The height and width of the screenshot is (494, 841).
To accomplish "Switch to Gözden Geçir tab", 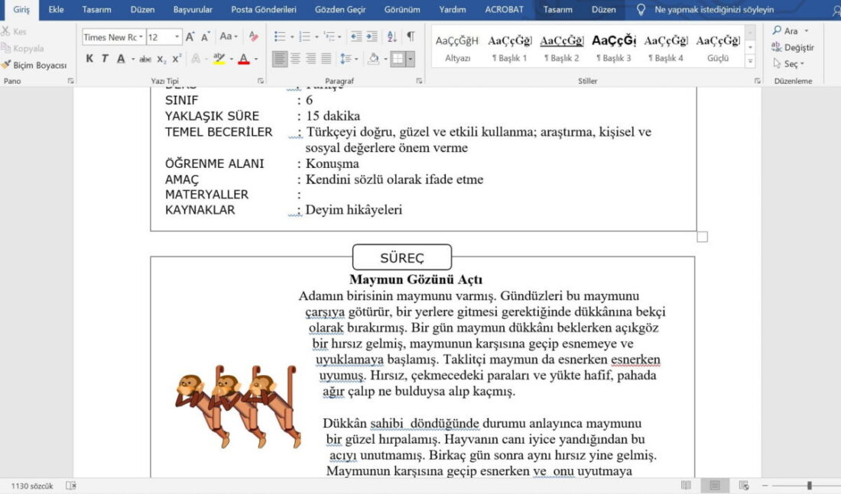I will point(340,9).
